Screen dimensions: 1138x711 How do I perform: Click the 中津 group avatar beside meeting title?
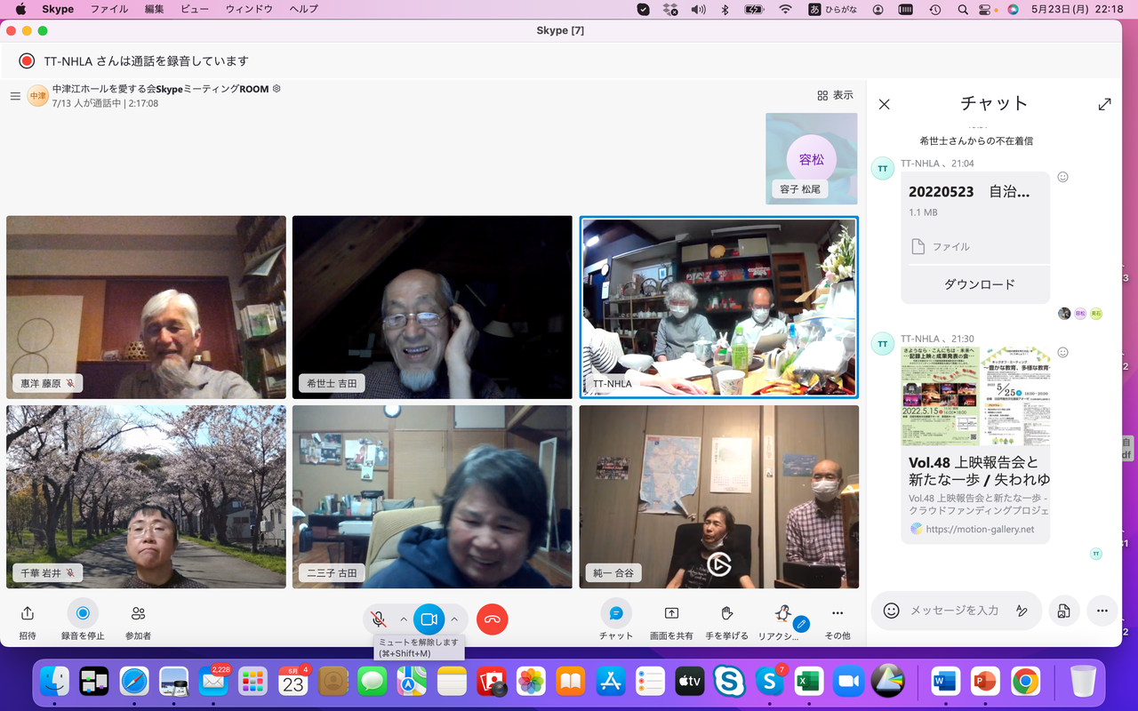click(37, 96)
